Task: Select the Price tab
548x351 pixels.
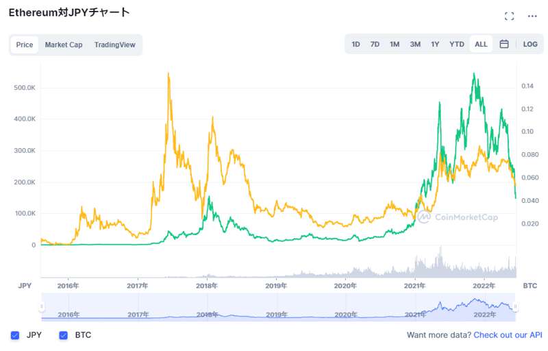Action: pos(25,45)
